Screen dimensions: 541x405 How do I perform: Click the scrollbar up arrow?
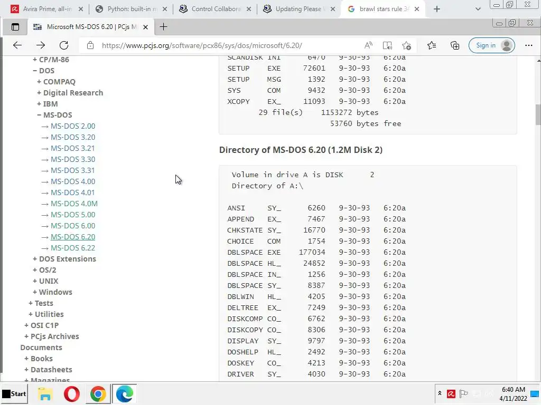(538, 60)
